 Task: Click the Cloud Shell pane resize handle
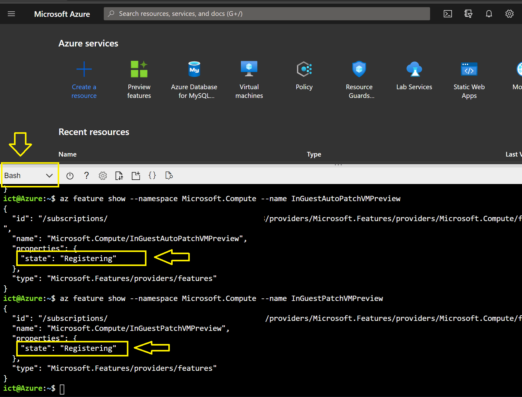[x=338, y=164]
